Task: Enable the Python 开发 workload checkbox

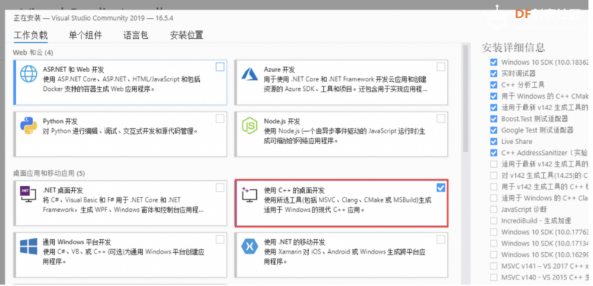Action: 220,119
